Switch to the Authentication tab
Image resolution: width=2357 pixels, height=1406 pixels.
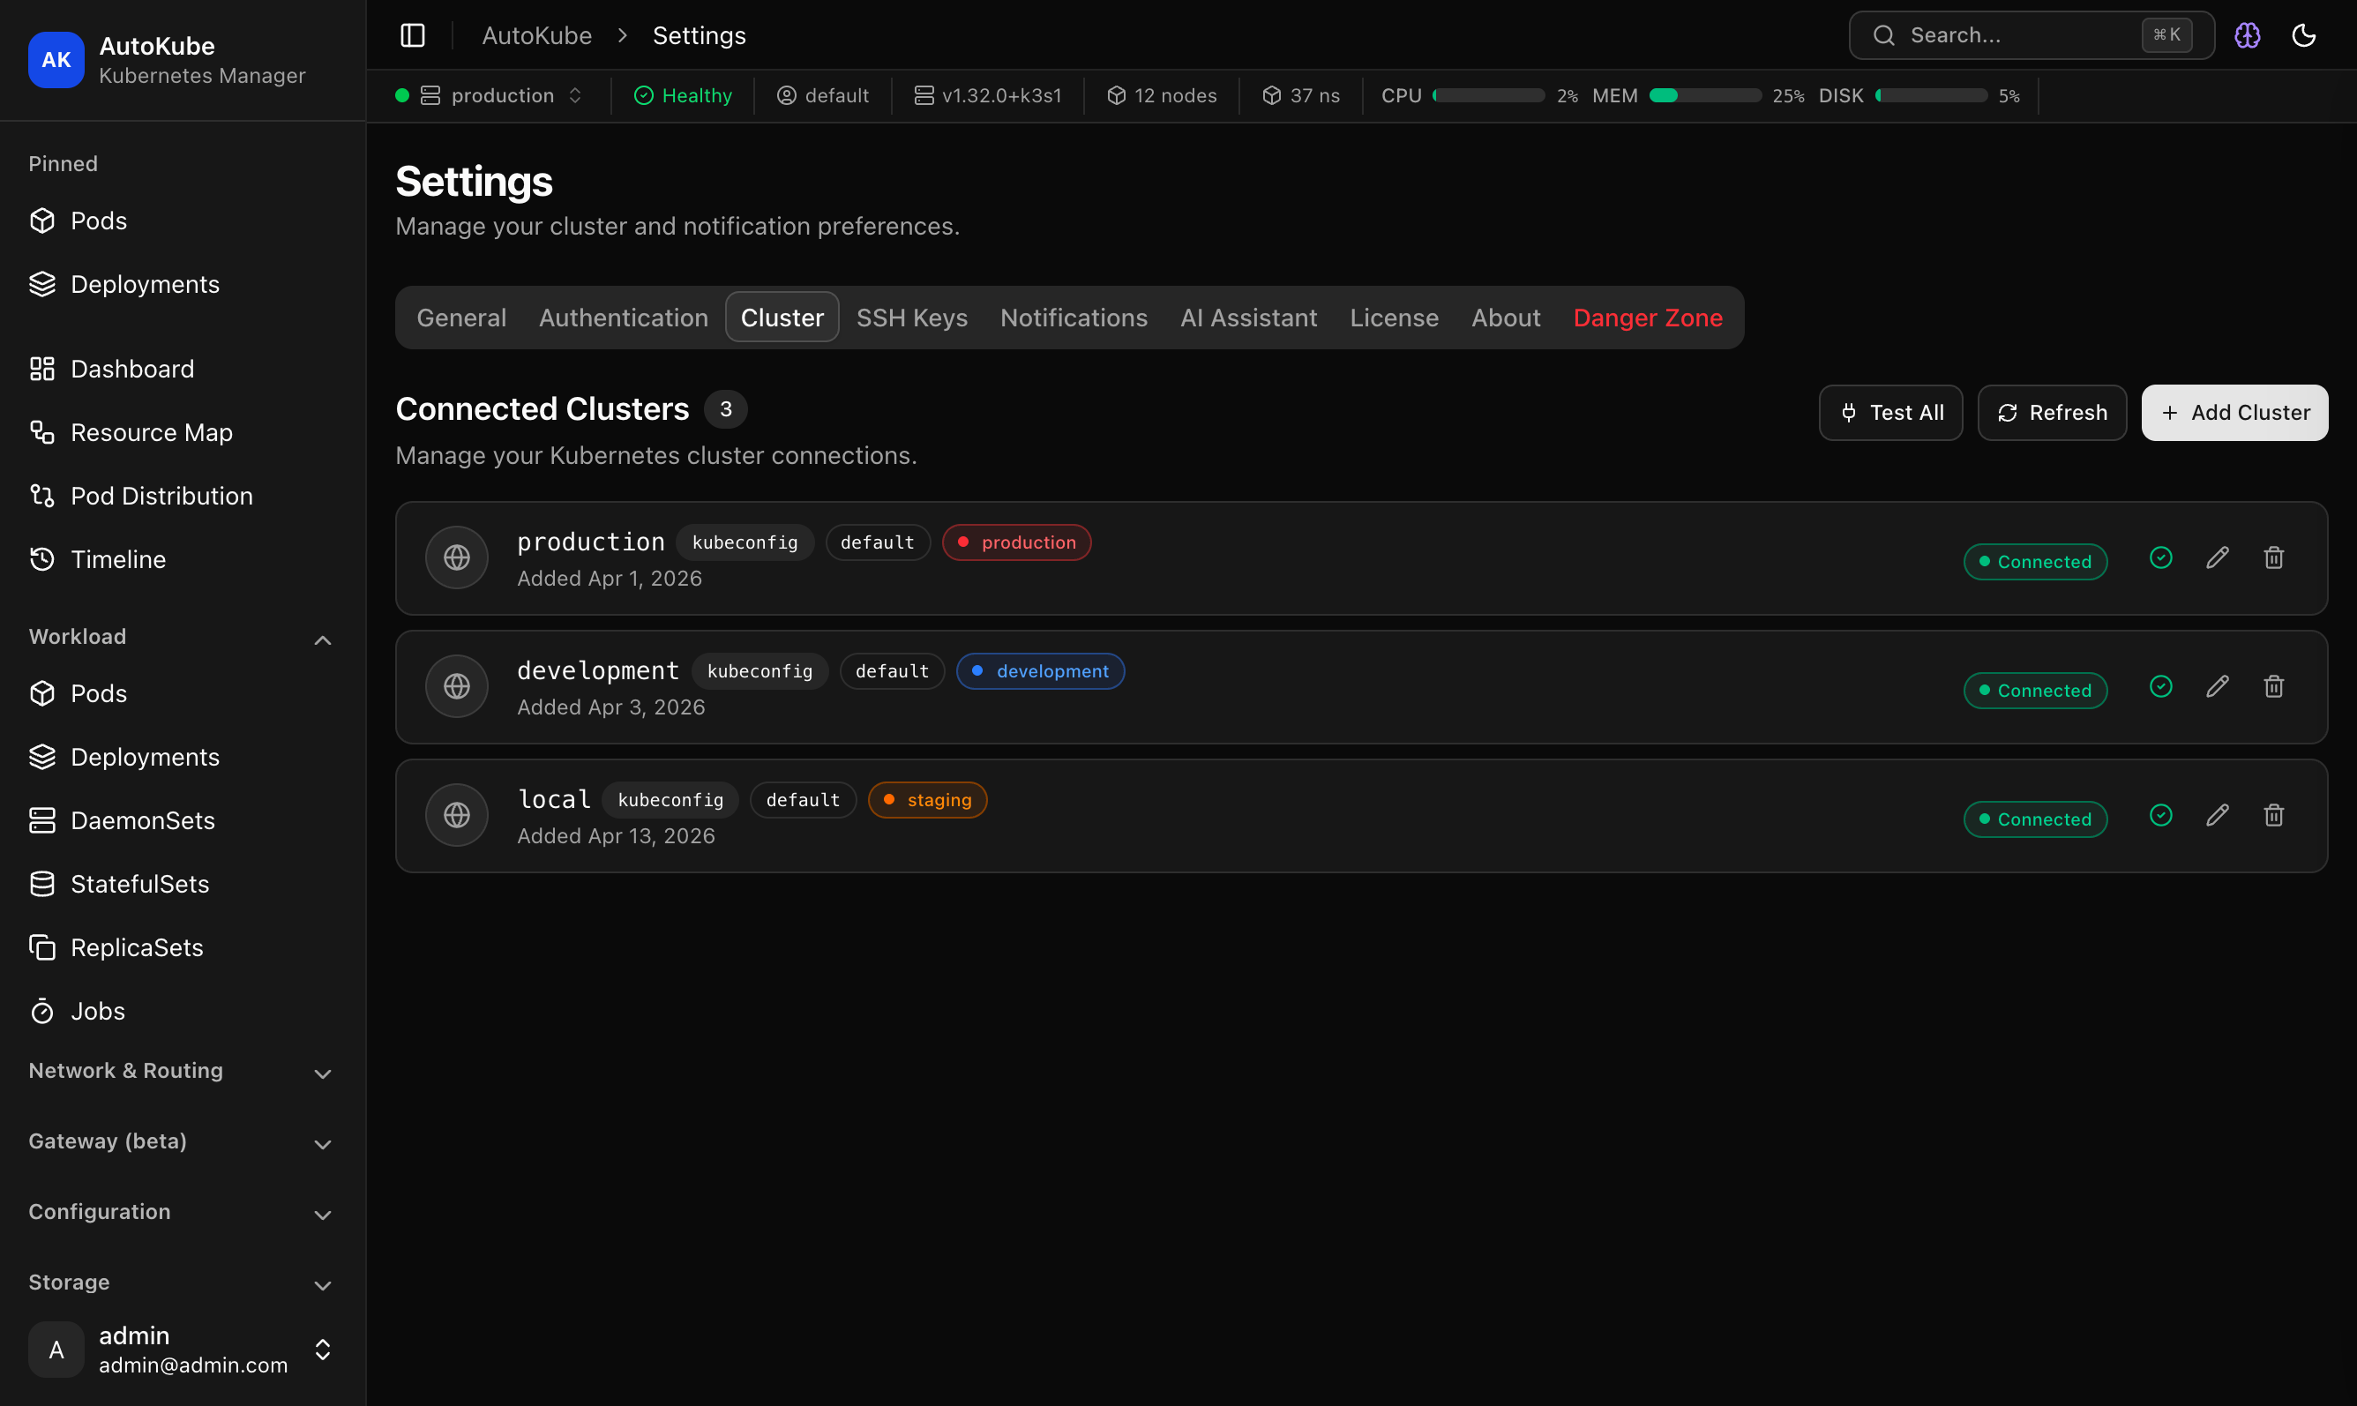(624, 318)
